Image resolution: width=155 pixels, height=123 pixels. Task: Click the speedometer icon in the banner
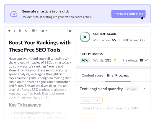14,14
